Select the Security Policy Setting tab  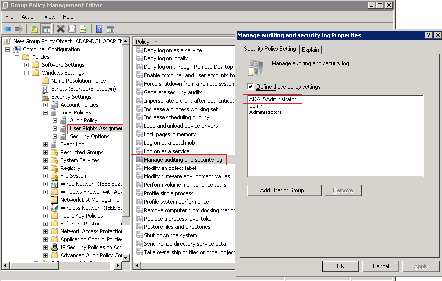270,49
